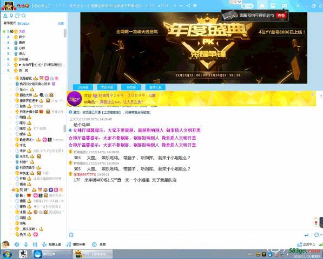Click the red 查看 button in popup
The image size is (323, 259).
(x=281, y=16)
